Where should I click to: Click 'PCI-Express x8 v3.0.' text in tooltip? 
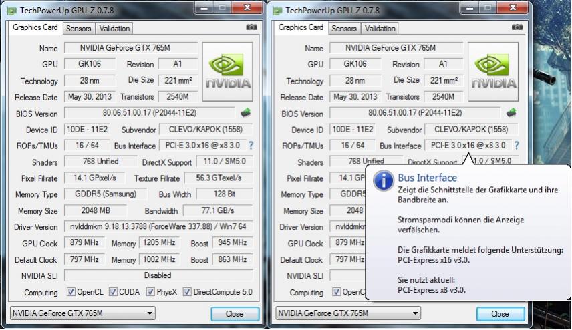point(432,290)
